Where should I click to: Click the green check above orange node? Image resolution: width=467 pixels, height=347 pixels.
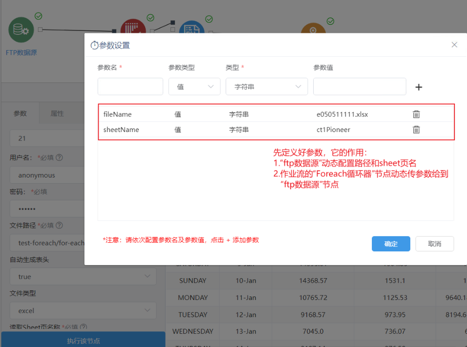330,21
